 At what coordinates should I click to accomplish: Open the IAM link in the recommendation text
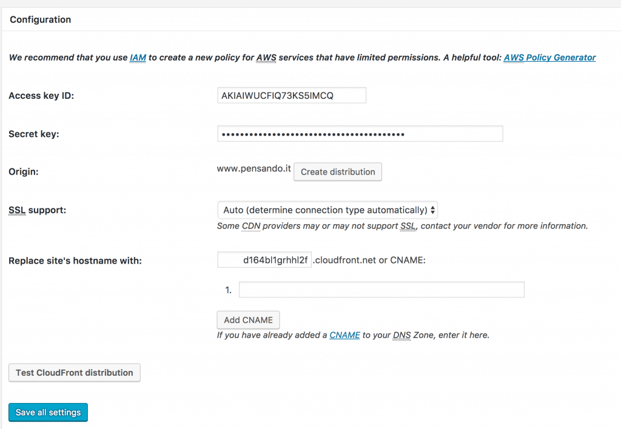(x=138, y=57)
